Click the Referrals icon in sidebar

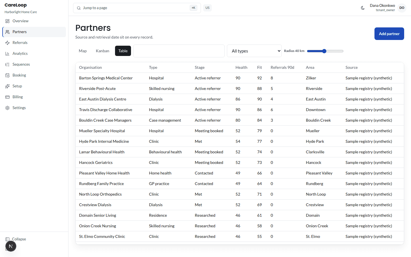click(x=7, y=43)
